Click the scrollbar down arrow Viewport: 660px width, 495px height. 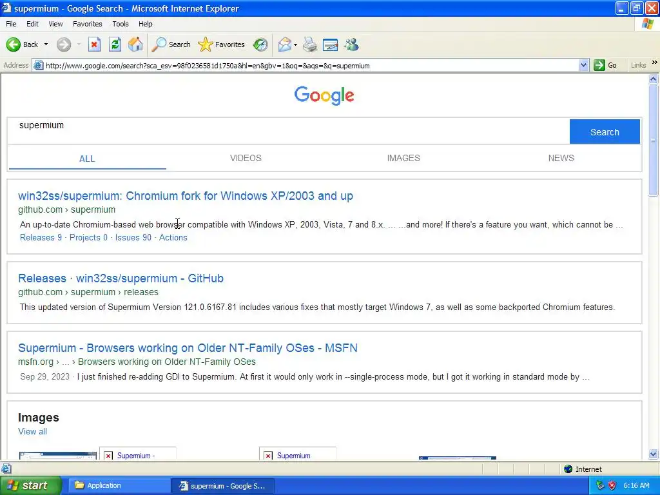(654, 454)
